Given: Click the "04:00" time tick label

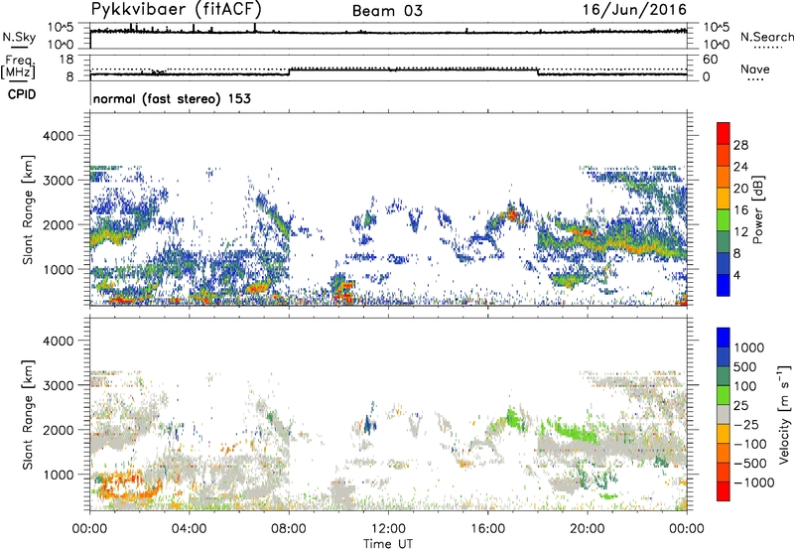Looking at the screenshot, I should tap(189, 529).
